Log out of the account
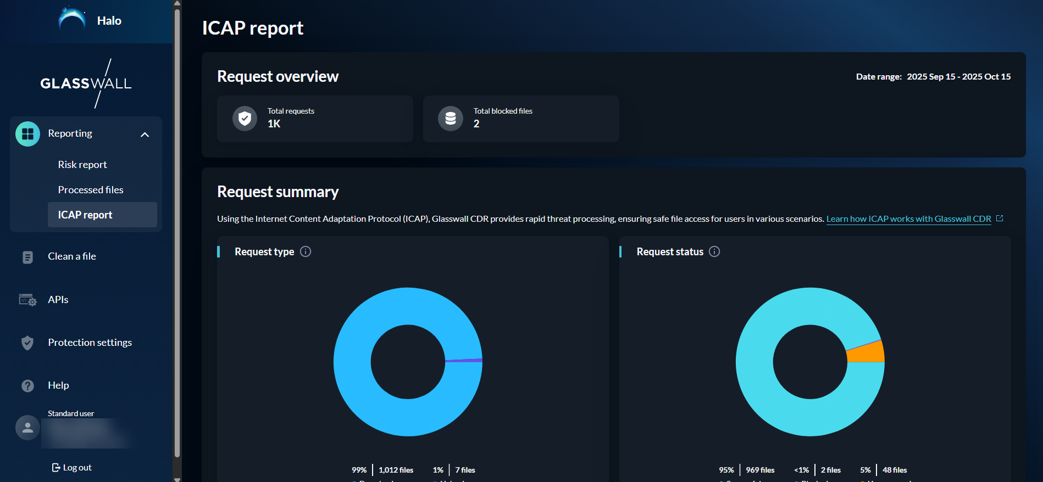Screen dimensions: 1043x482 72,468
